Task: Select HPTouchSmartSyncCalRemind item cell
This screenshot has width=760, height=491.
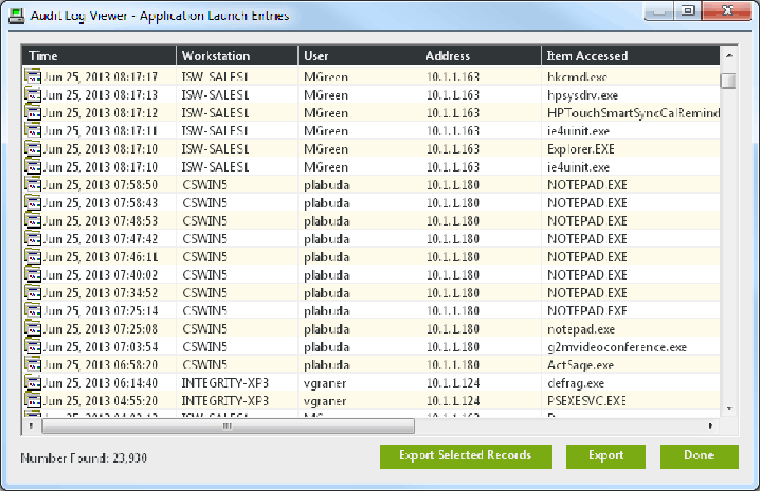Action: (x=633, y=113)
